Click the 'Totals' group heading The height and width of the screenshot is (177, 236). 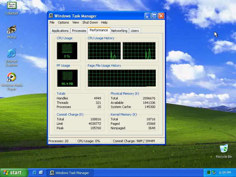pyautogui.click(x=61, y=94)
